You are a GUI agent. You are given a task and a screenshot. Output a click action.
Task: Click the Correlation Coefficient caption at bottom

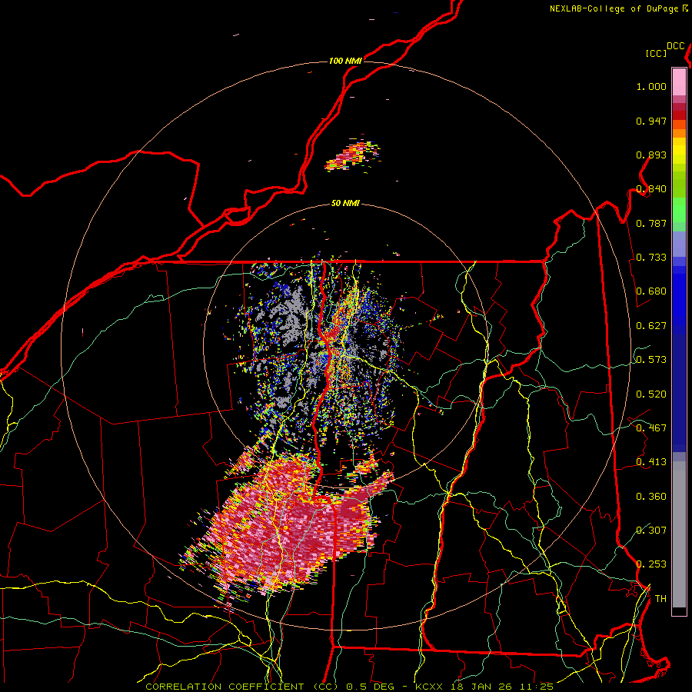point(349,687)
